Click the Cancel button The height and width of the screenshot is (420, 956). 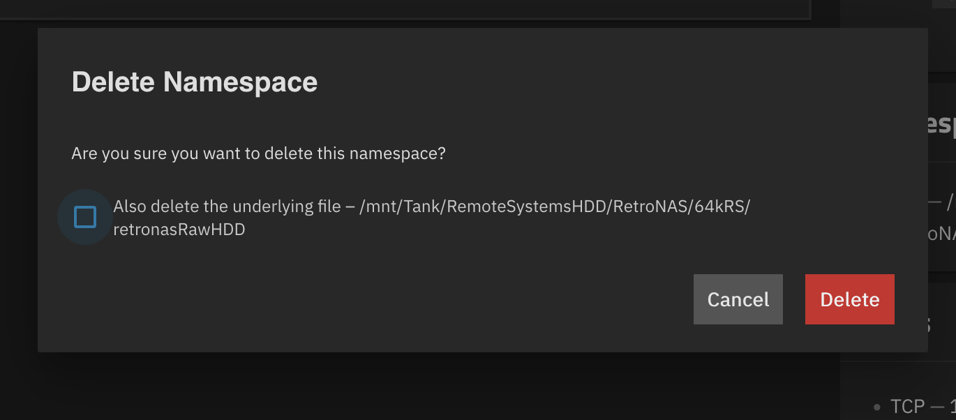tap(738, 299)
